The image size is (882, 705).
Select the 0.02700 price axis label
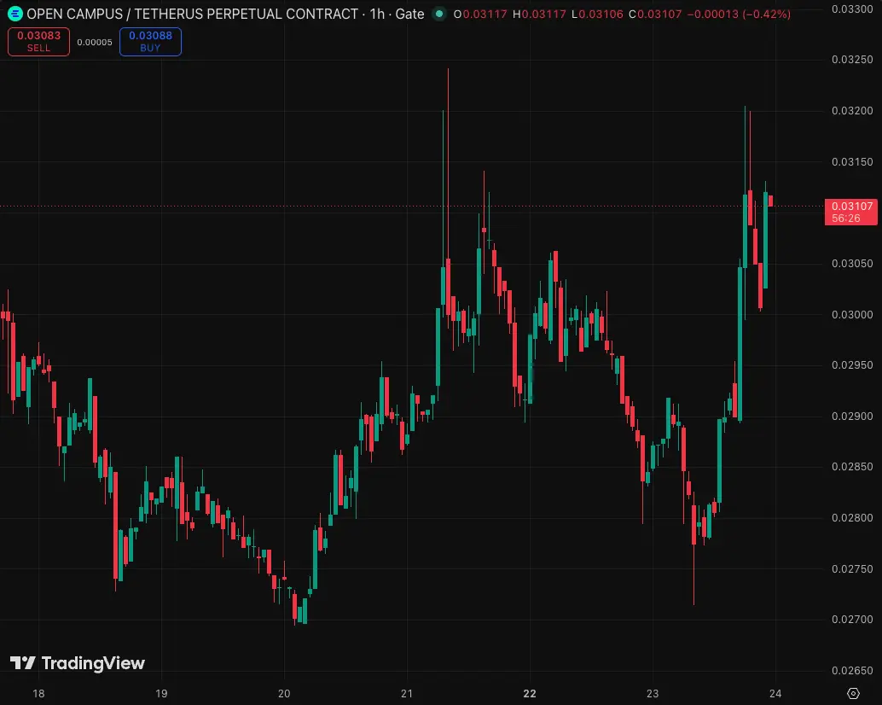click(851, 620)
